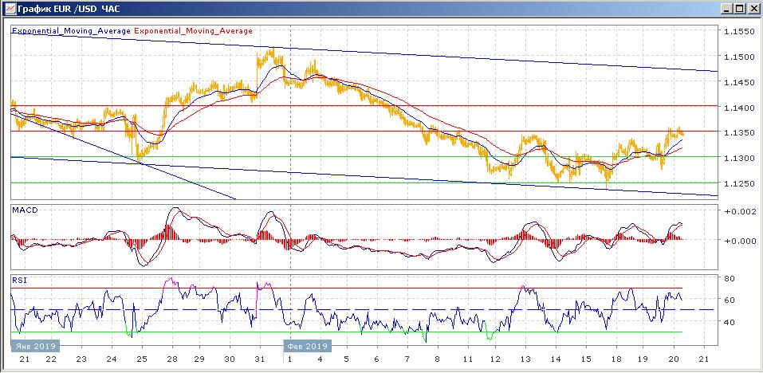The image size is (763, 373).
Task: Click the red Exponential_Moving_Average legend label
Action: [x=194, y=31]
